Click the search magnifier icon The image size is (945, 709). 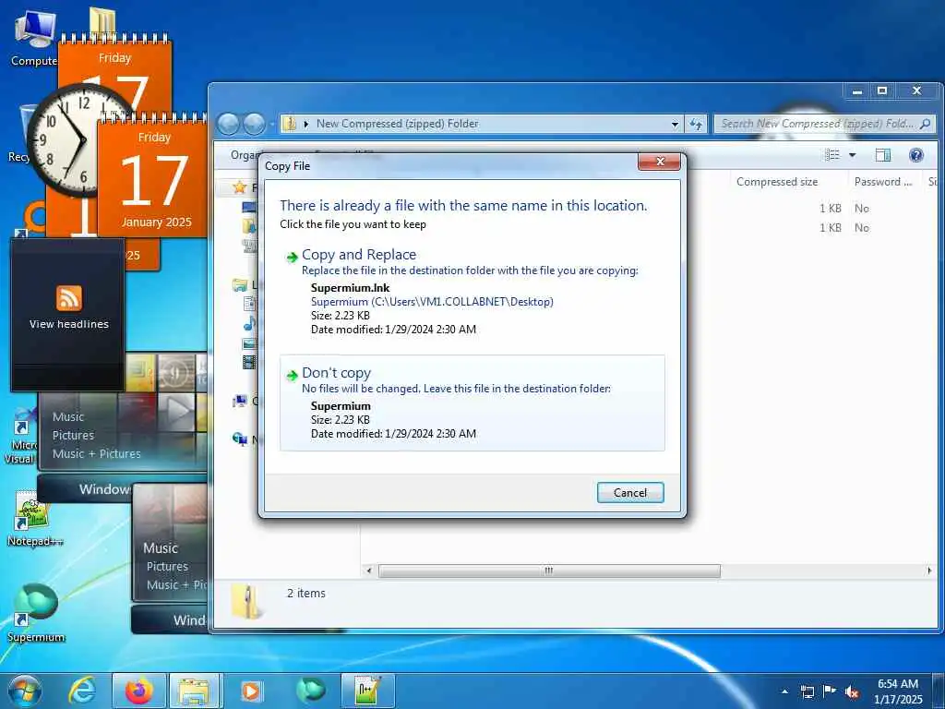pos(926,124)
